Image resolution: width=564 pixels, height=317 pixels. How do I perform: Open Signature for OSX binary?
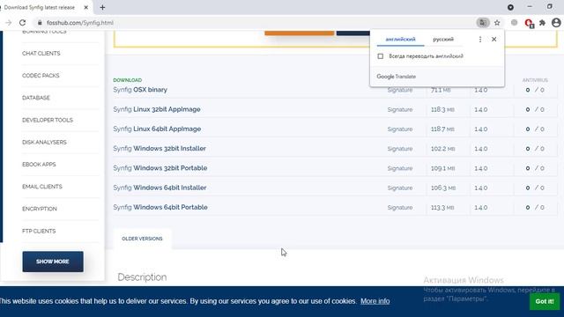coord(400,90)
